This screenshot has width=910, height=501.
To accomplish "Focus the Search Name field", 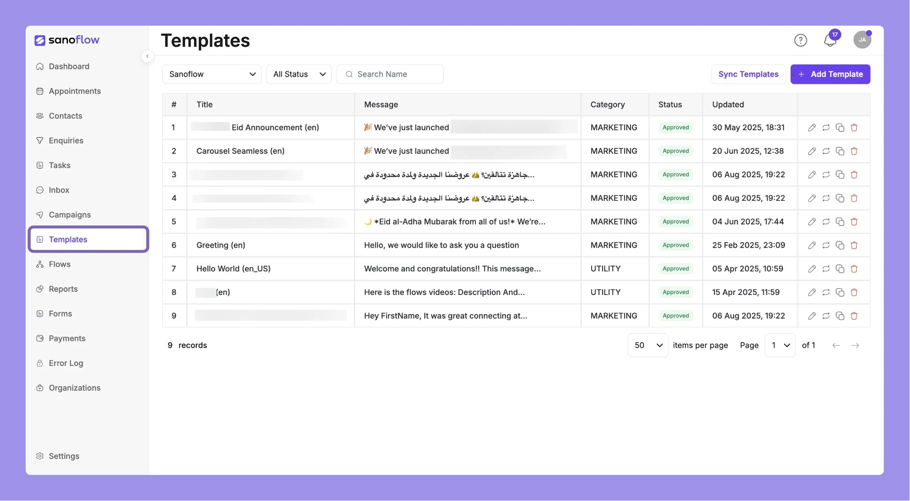I will pos(390,74).
